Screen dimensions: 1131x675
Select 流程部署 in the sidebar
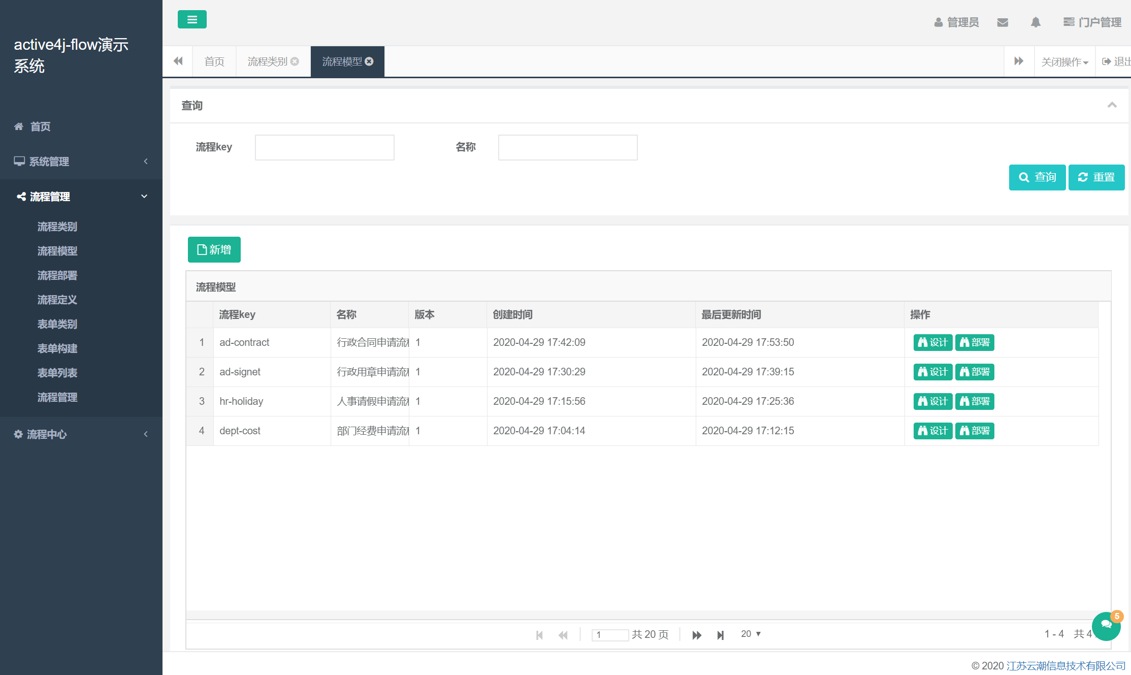pos(57,275)
